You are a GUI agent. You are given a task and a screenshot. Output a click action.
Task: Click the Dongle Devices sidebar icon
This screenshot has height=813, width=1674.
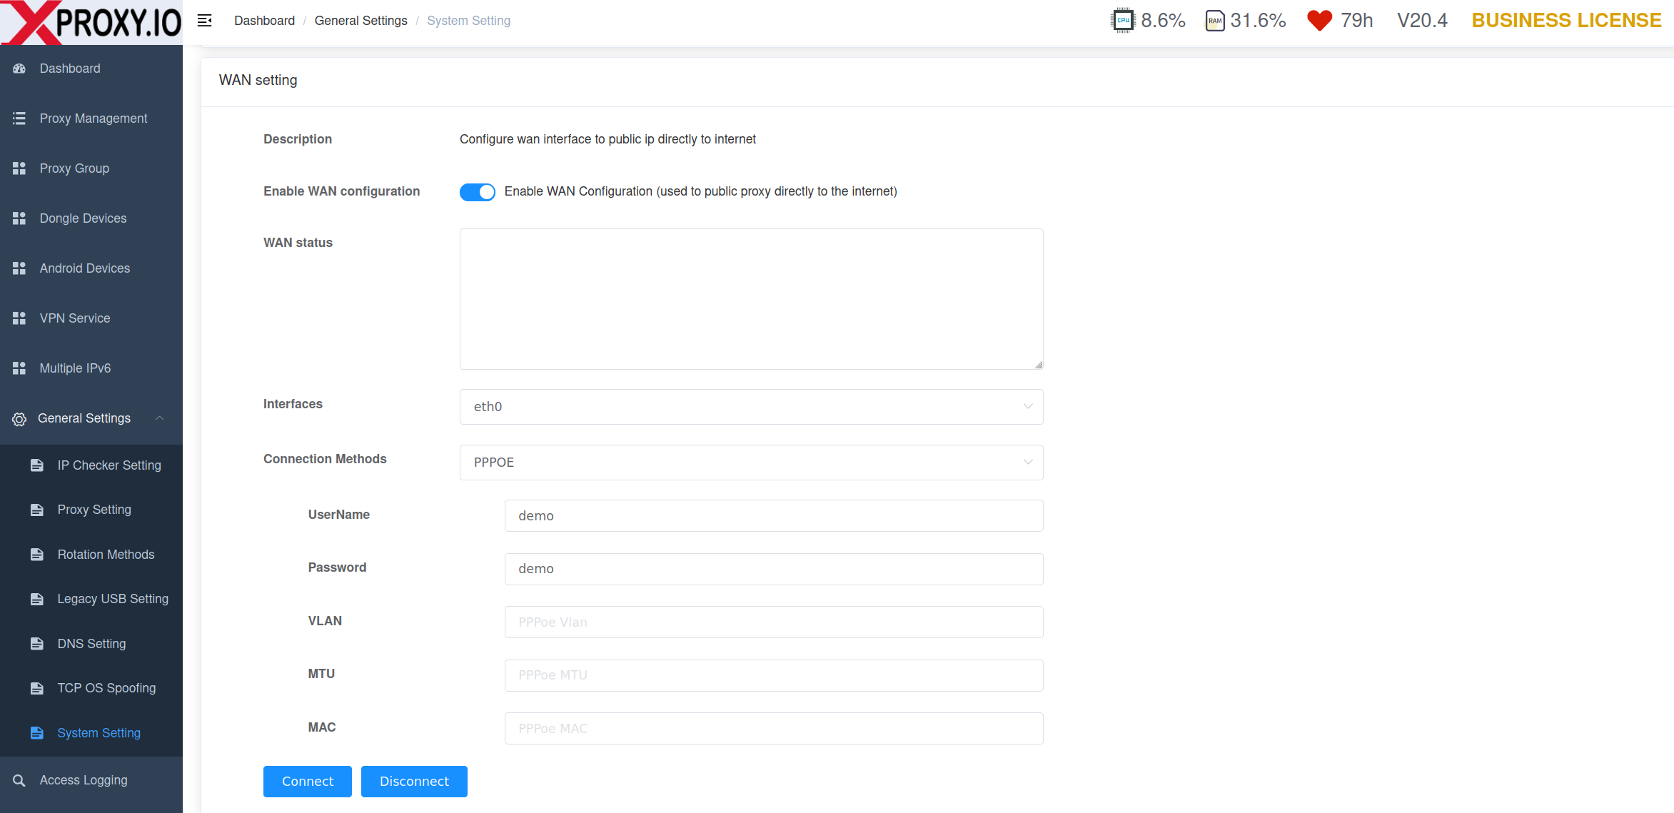pyautogui.click(x=18, y=218)
